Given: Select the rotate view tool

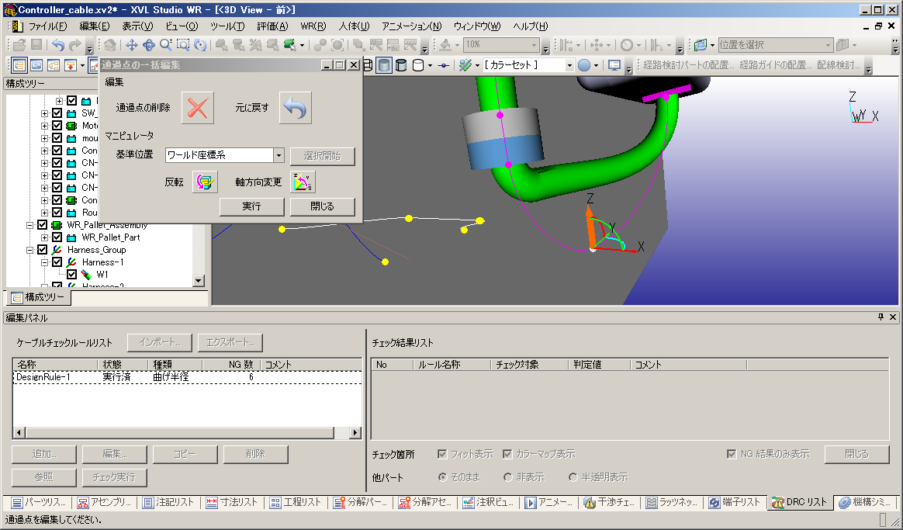Looking at the screenshot, I should click(x=149, y=45).
